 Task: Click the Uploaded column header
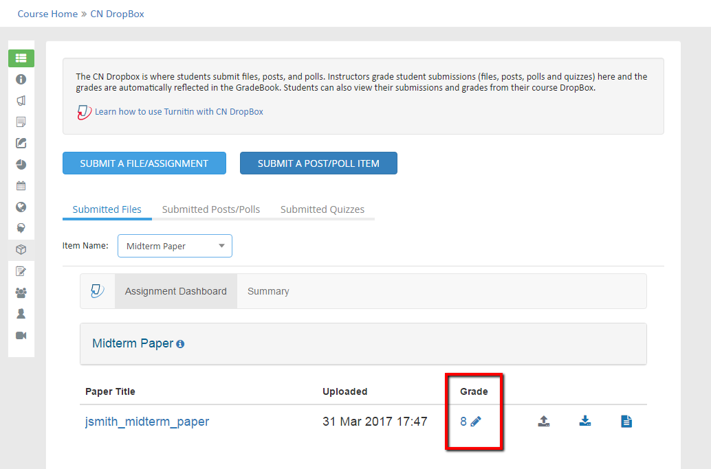point(345,391)
